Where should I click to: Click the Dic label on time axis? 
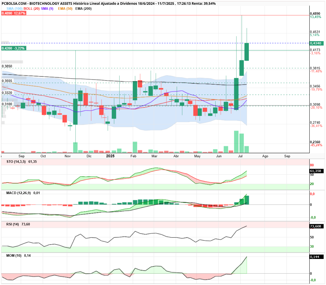89,156
